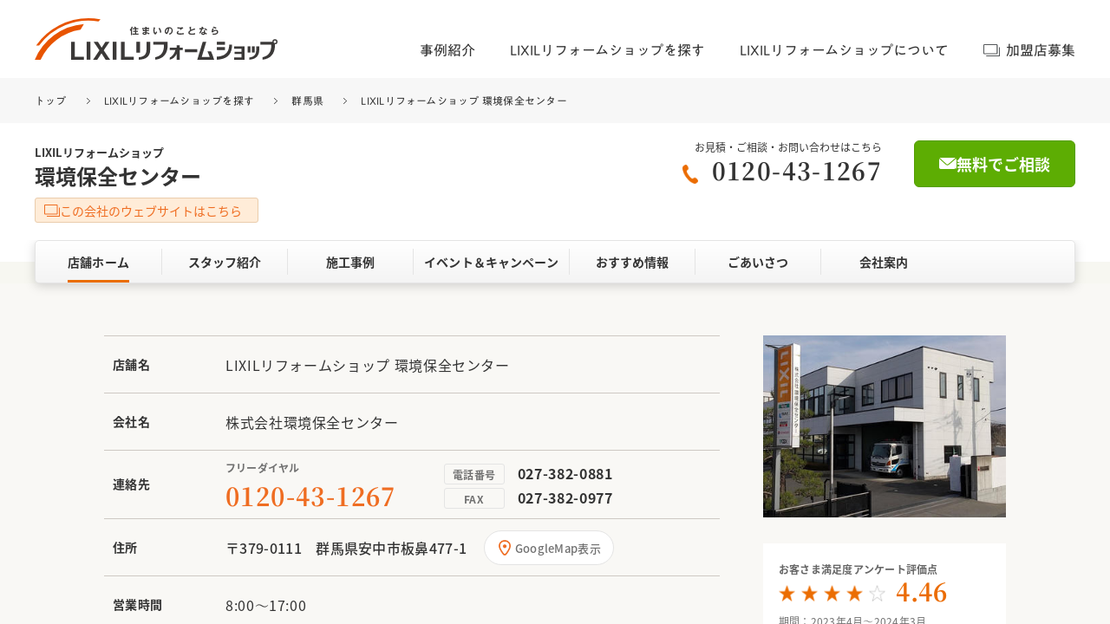Click the first orange rating star
This screenshot has width=1110, height=624.
click(787, 594)
